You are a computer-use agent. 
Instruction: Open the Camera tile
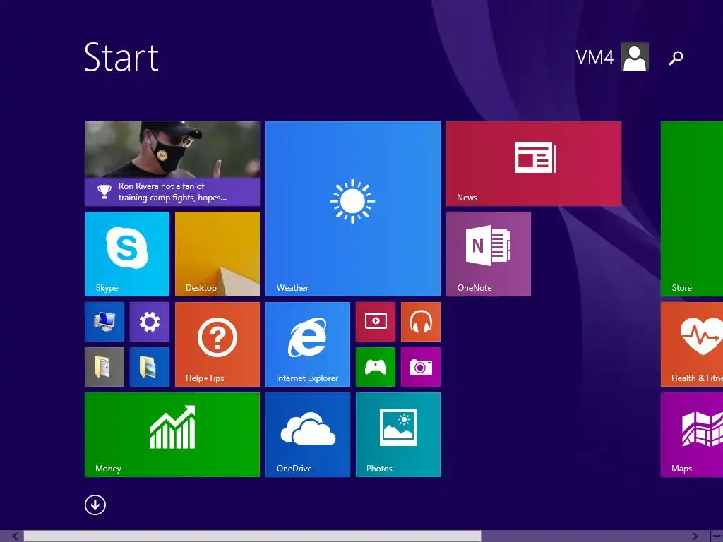pos(421,367)
